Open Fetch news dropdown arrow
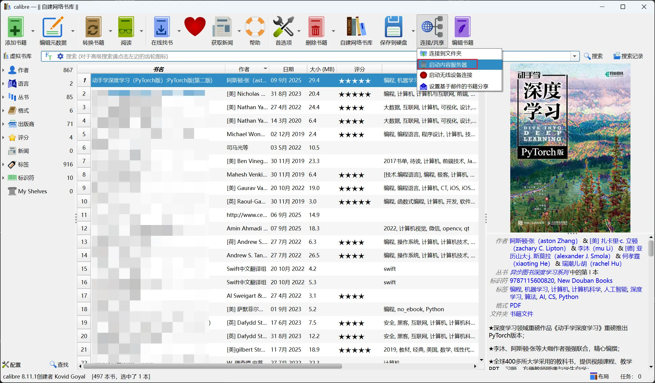655x383 pixels. point(239,31)
